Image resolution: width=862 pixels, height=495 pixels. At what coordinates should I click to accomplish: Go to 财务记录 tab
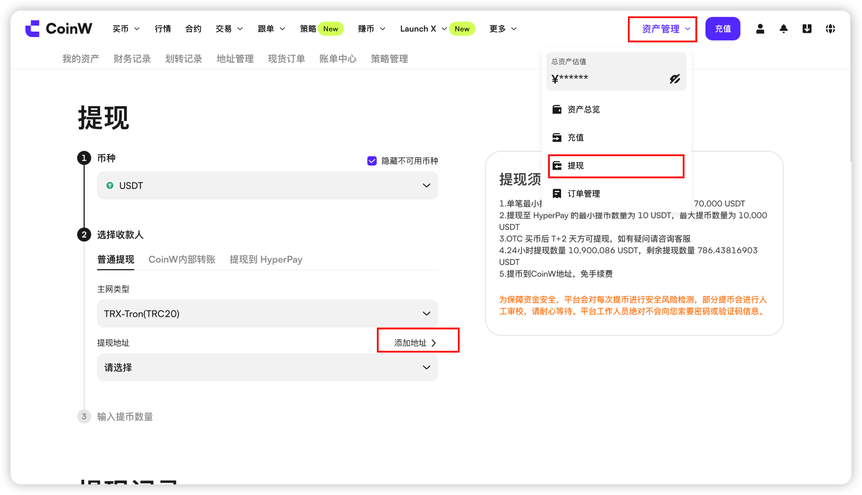pyautogui.click(x=132, y=59)
